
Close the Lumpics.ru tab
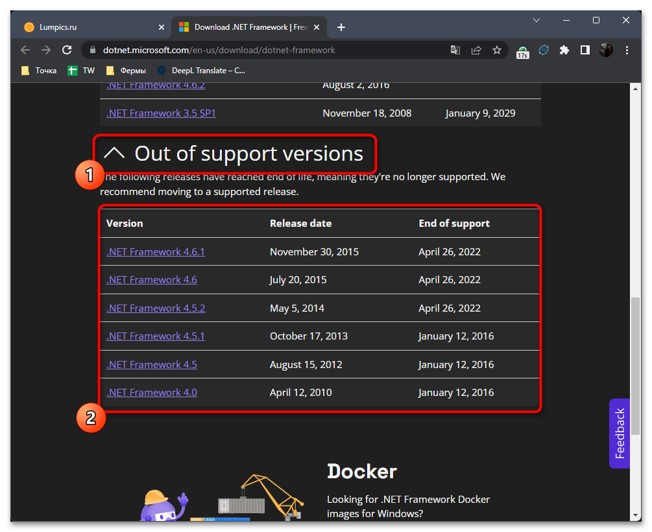pyautogui.click(x=162, y=27)
